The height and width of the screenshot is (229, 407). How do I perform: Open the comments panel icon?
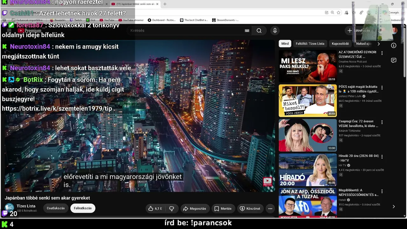pyautogui.click(x=394, y=60)
